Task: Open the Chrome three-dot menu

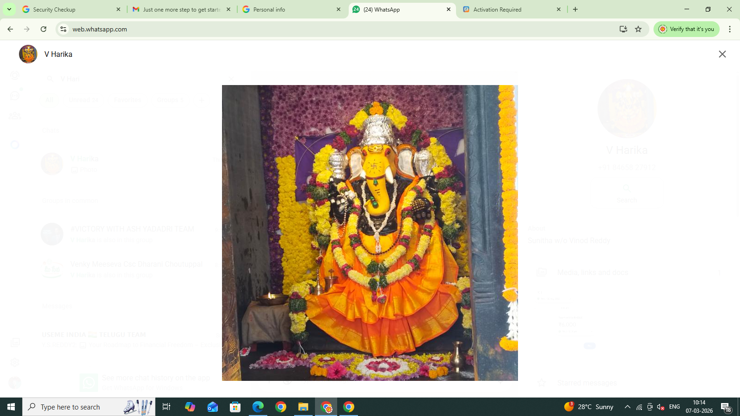Action: tap(729, 29)
